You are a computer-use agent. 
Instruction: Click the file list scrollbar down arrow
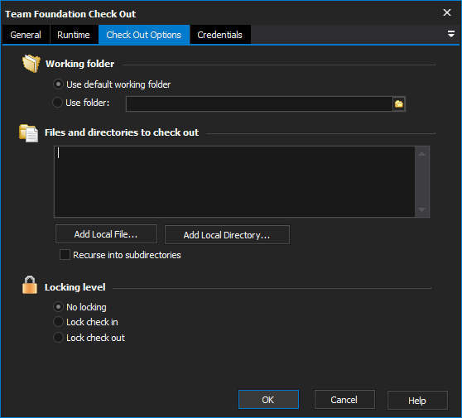[421, 209]
